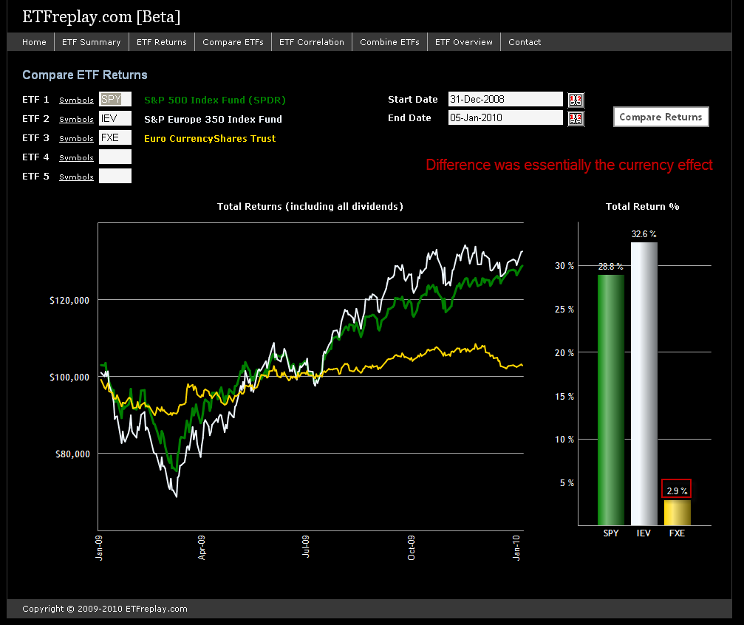Navigate to Combine ETFs

[389, 42]
